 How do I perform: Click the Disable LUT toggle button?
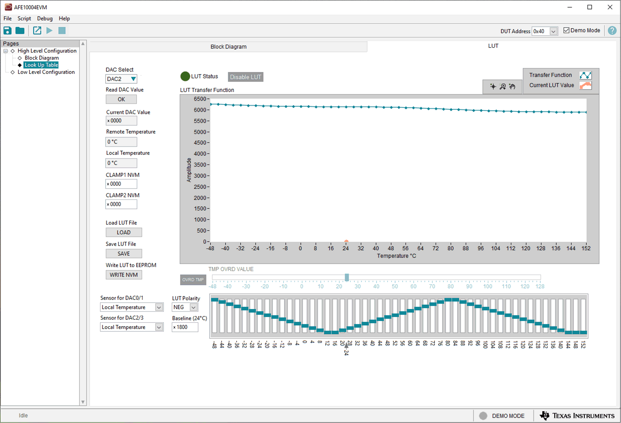(245, 77)
